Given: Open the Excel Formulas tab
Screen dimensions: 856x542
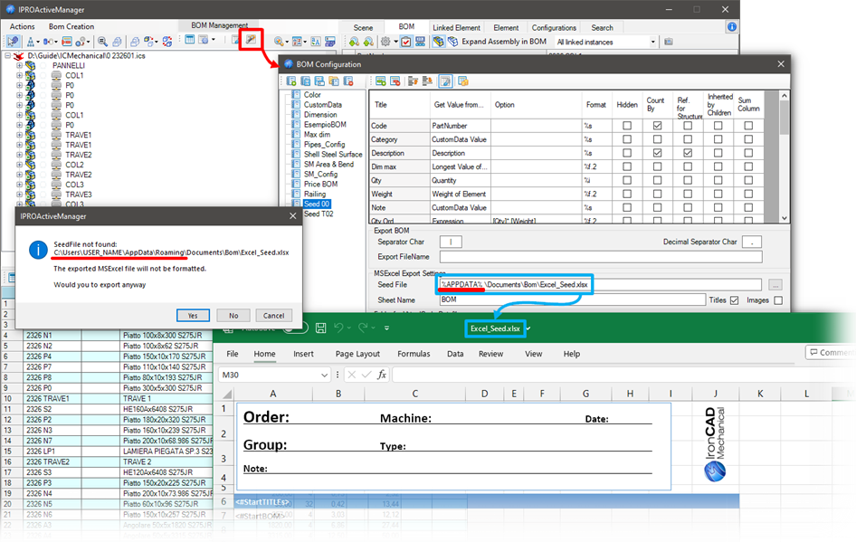Looking at the screenshot, I should 414,354.
